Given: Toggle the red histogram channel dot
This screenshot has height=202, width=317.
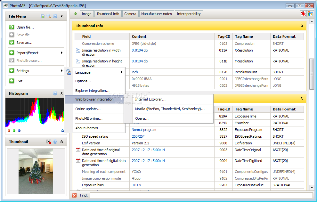Looking at the screenshot, I should (x=9, y=131).
